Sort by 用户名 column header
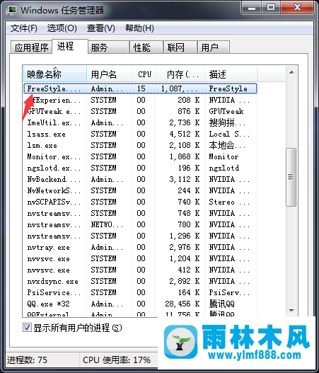 110,74
